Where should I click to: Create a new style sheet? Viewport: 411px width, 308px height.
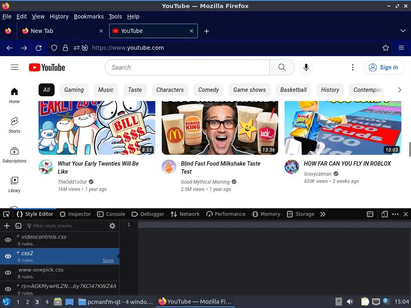(x=7, y=226)
